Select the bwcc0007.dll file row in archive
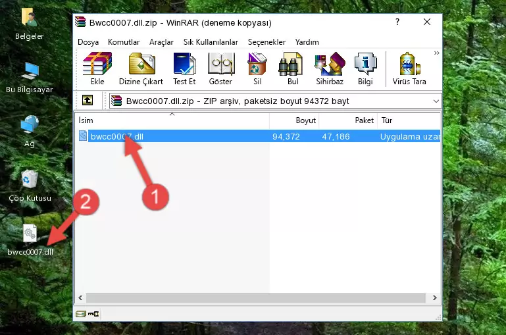 (x=259, y=136)
